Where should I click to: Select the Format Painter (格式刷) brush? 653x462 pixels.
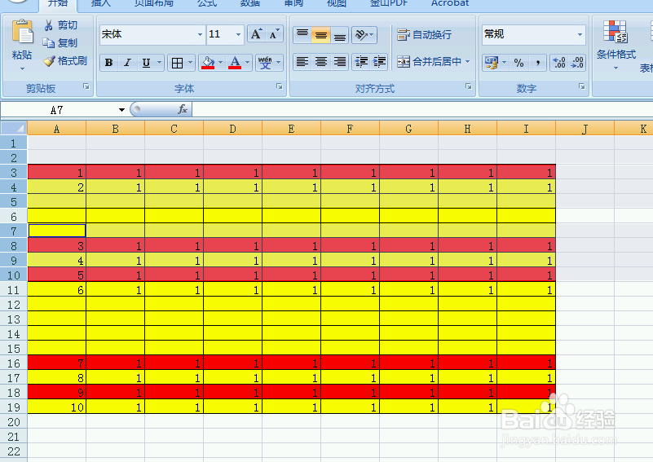[49, 61]
